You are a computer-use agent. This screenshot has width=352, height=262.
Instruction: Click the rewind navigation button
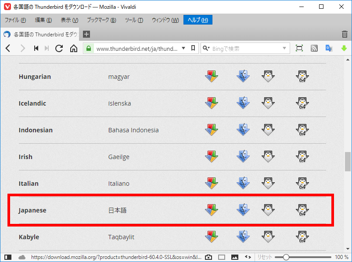(x=36, y=48)
